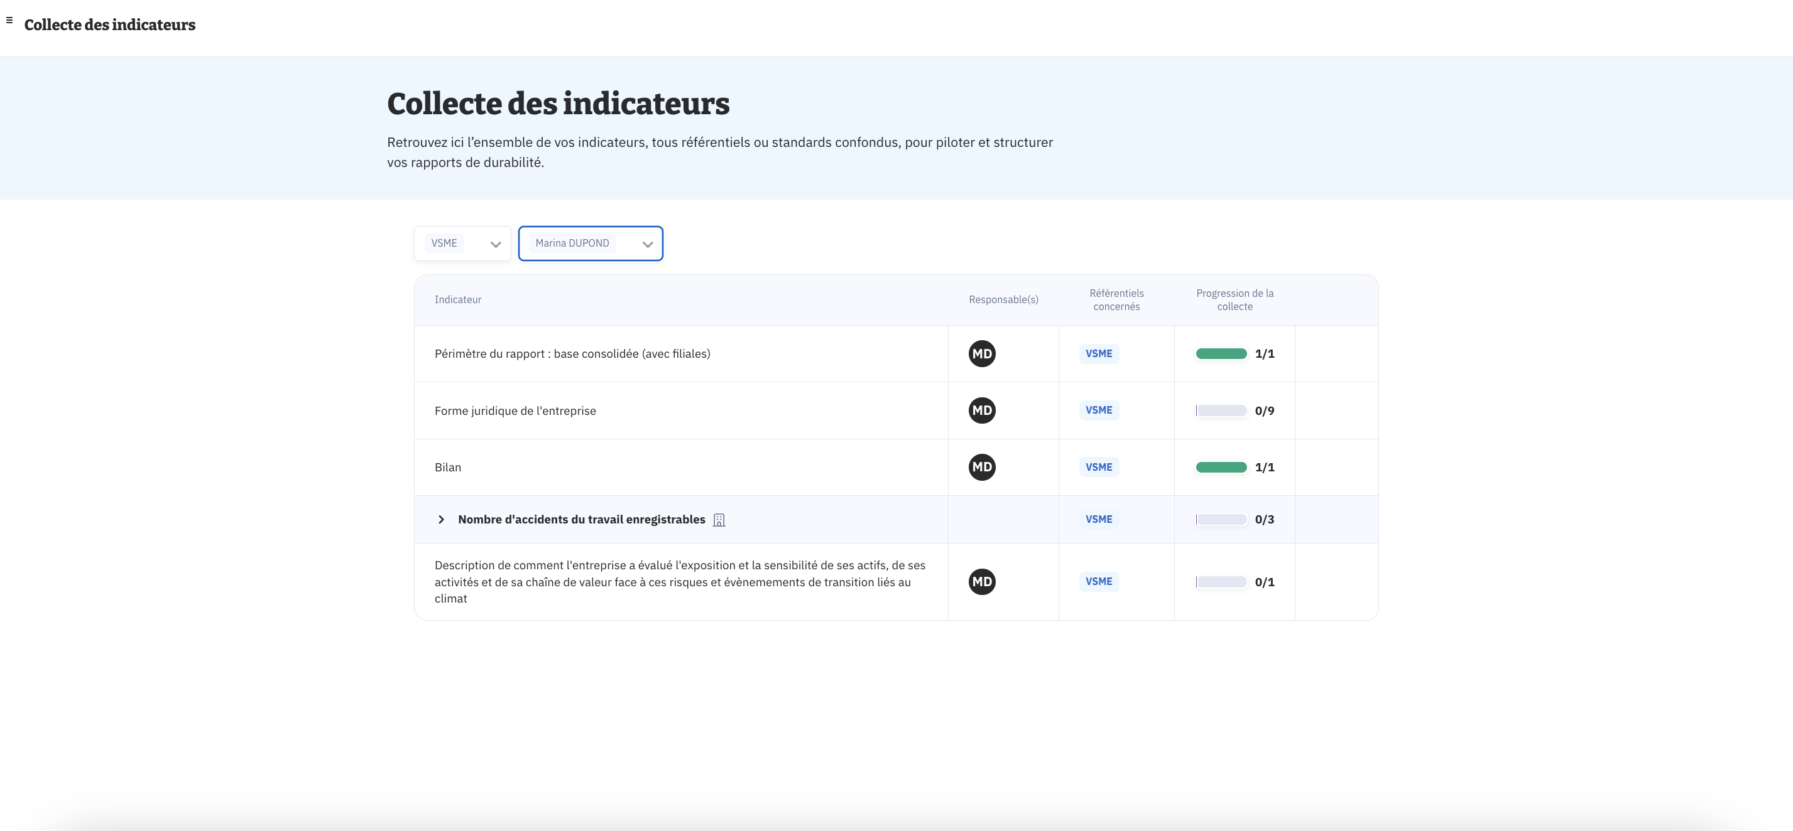Click VSME badge on Bilan row
The image size is (1793, 831).
point(1098,468)
